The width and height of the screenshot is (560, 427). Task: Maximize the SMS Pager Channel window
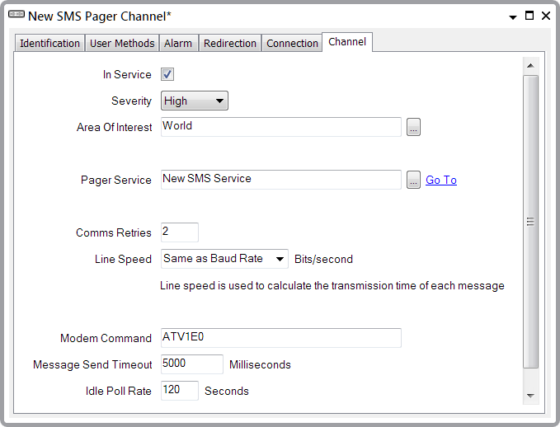click(x=529, y=16)
